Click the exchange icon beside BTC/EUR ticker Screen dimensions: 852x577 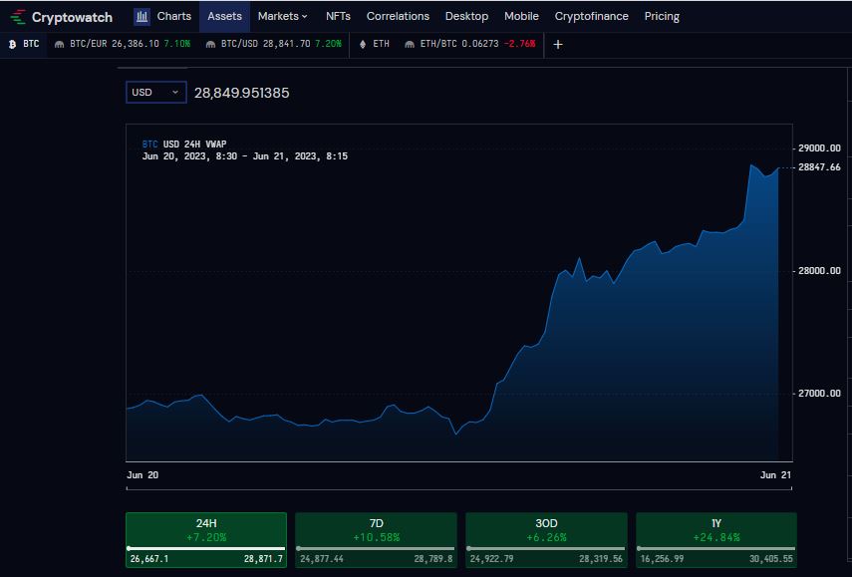57,44
